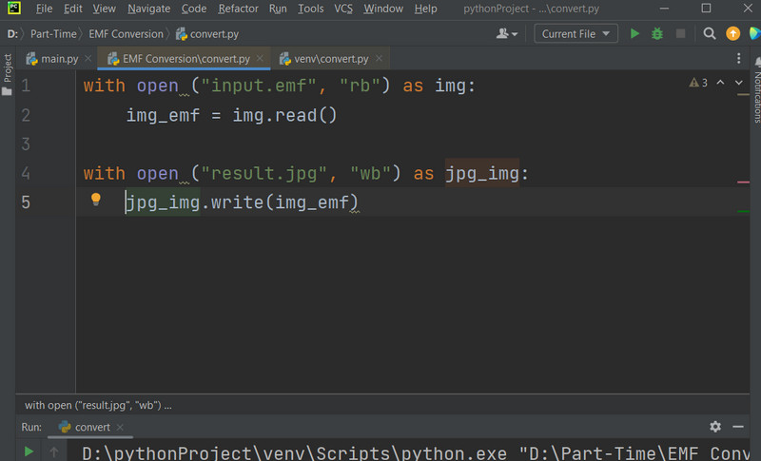This screenshot has width=761, height=461.
Task: Click the orange update arrow icon
Action: click(x=732, y=33)
